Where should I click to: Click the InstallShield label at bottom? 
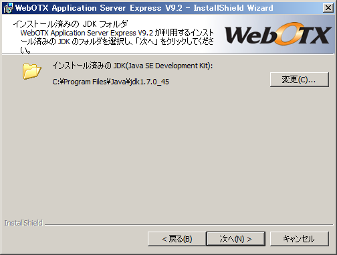pyautogui.click(x=23, y=223)
